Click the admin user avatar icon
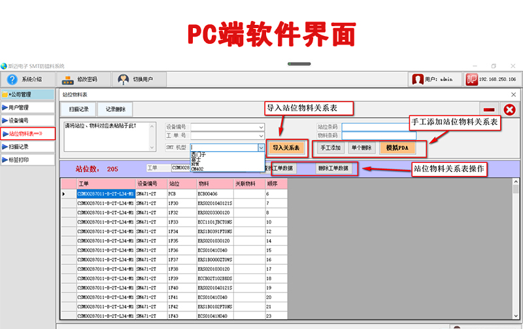 click(416, 79)
